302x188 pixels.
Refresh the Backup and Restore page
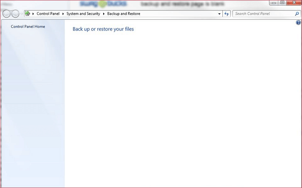pyautogui.click(x=227, y=14)
